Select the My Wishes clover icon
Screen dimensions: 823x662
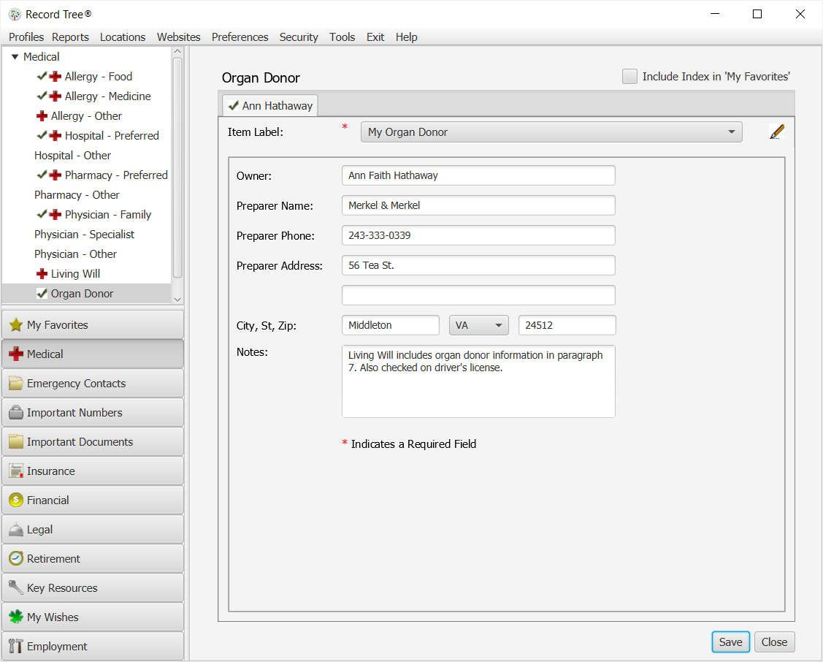point(15,617)
